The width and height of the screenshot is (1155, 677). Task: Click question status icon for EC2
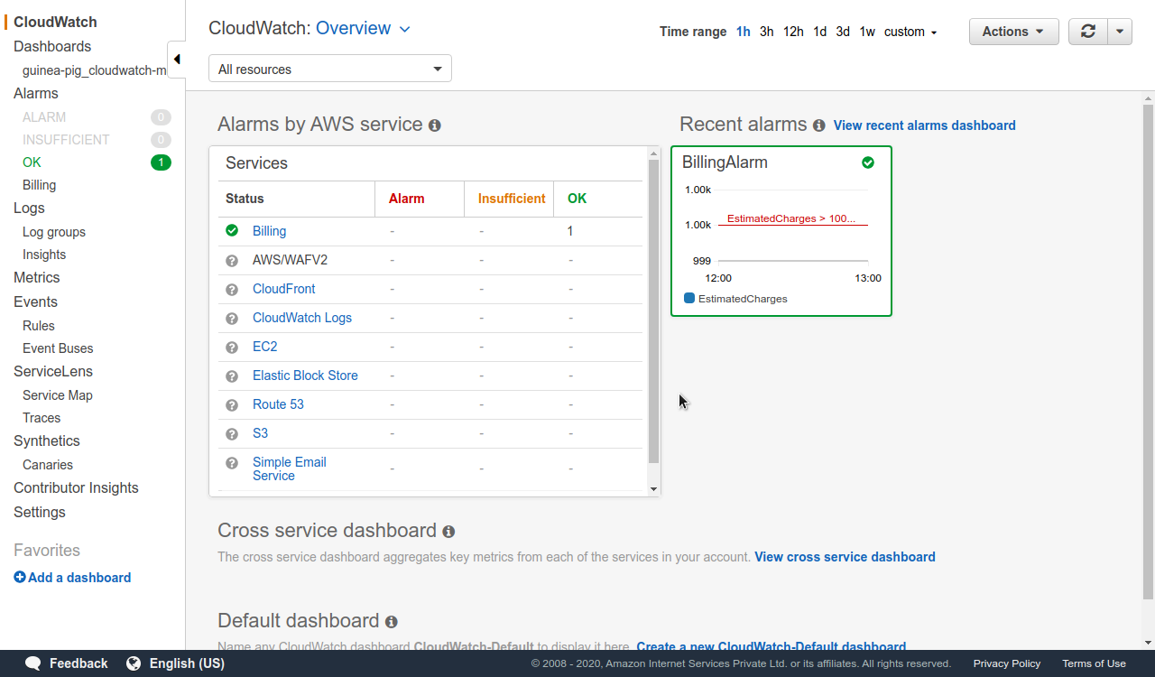point(232,348)
